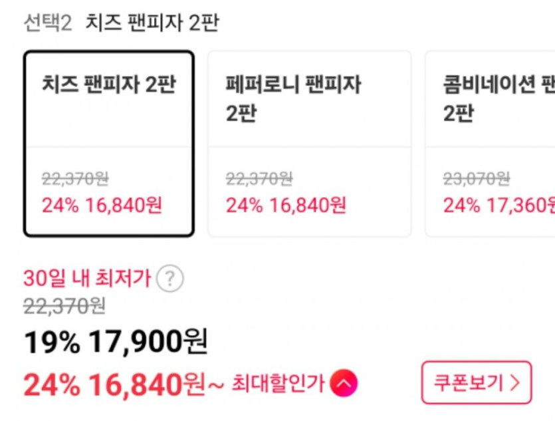Open the 쿠폰보기 coupon button
The width and height of the screenshot is (555, 421).
(476, 382)
